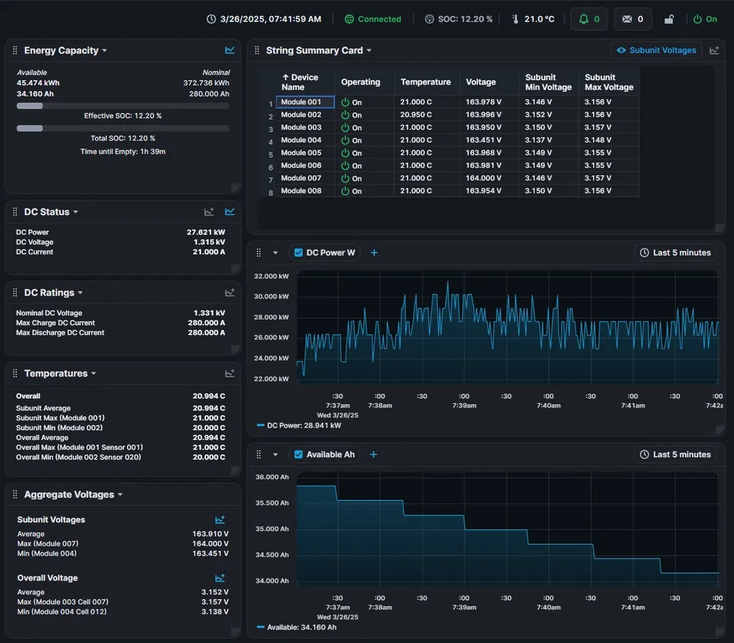The width and height of the screenshot is (734, 643).
Task: Click the Effective SOC progress bar
Action: (x=123, y=106)
